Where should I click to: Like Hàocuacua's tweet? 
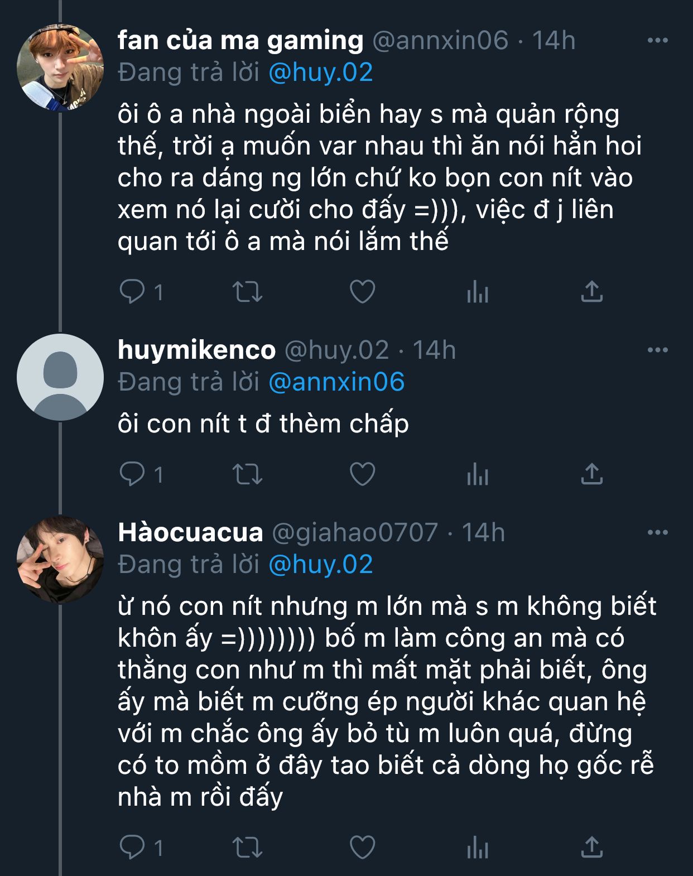(x=362, y=847)
